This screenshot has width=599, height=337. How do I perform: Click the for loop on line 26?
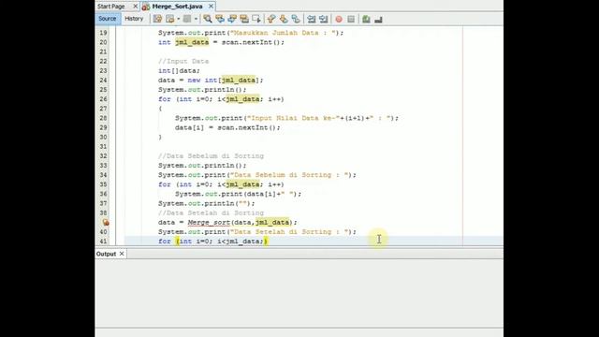(221, 99)
